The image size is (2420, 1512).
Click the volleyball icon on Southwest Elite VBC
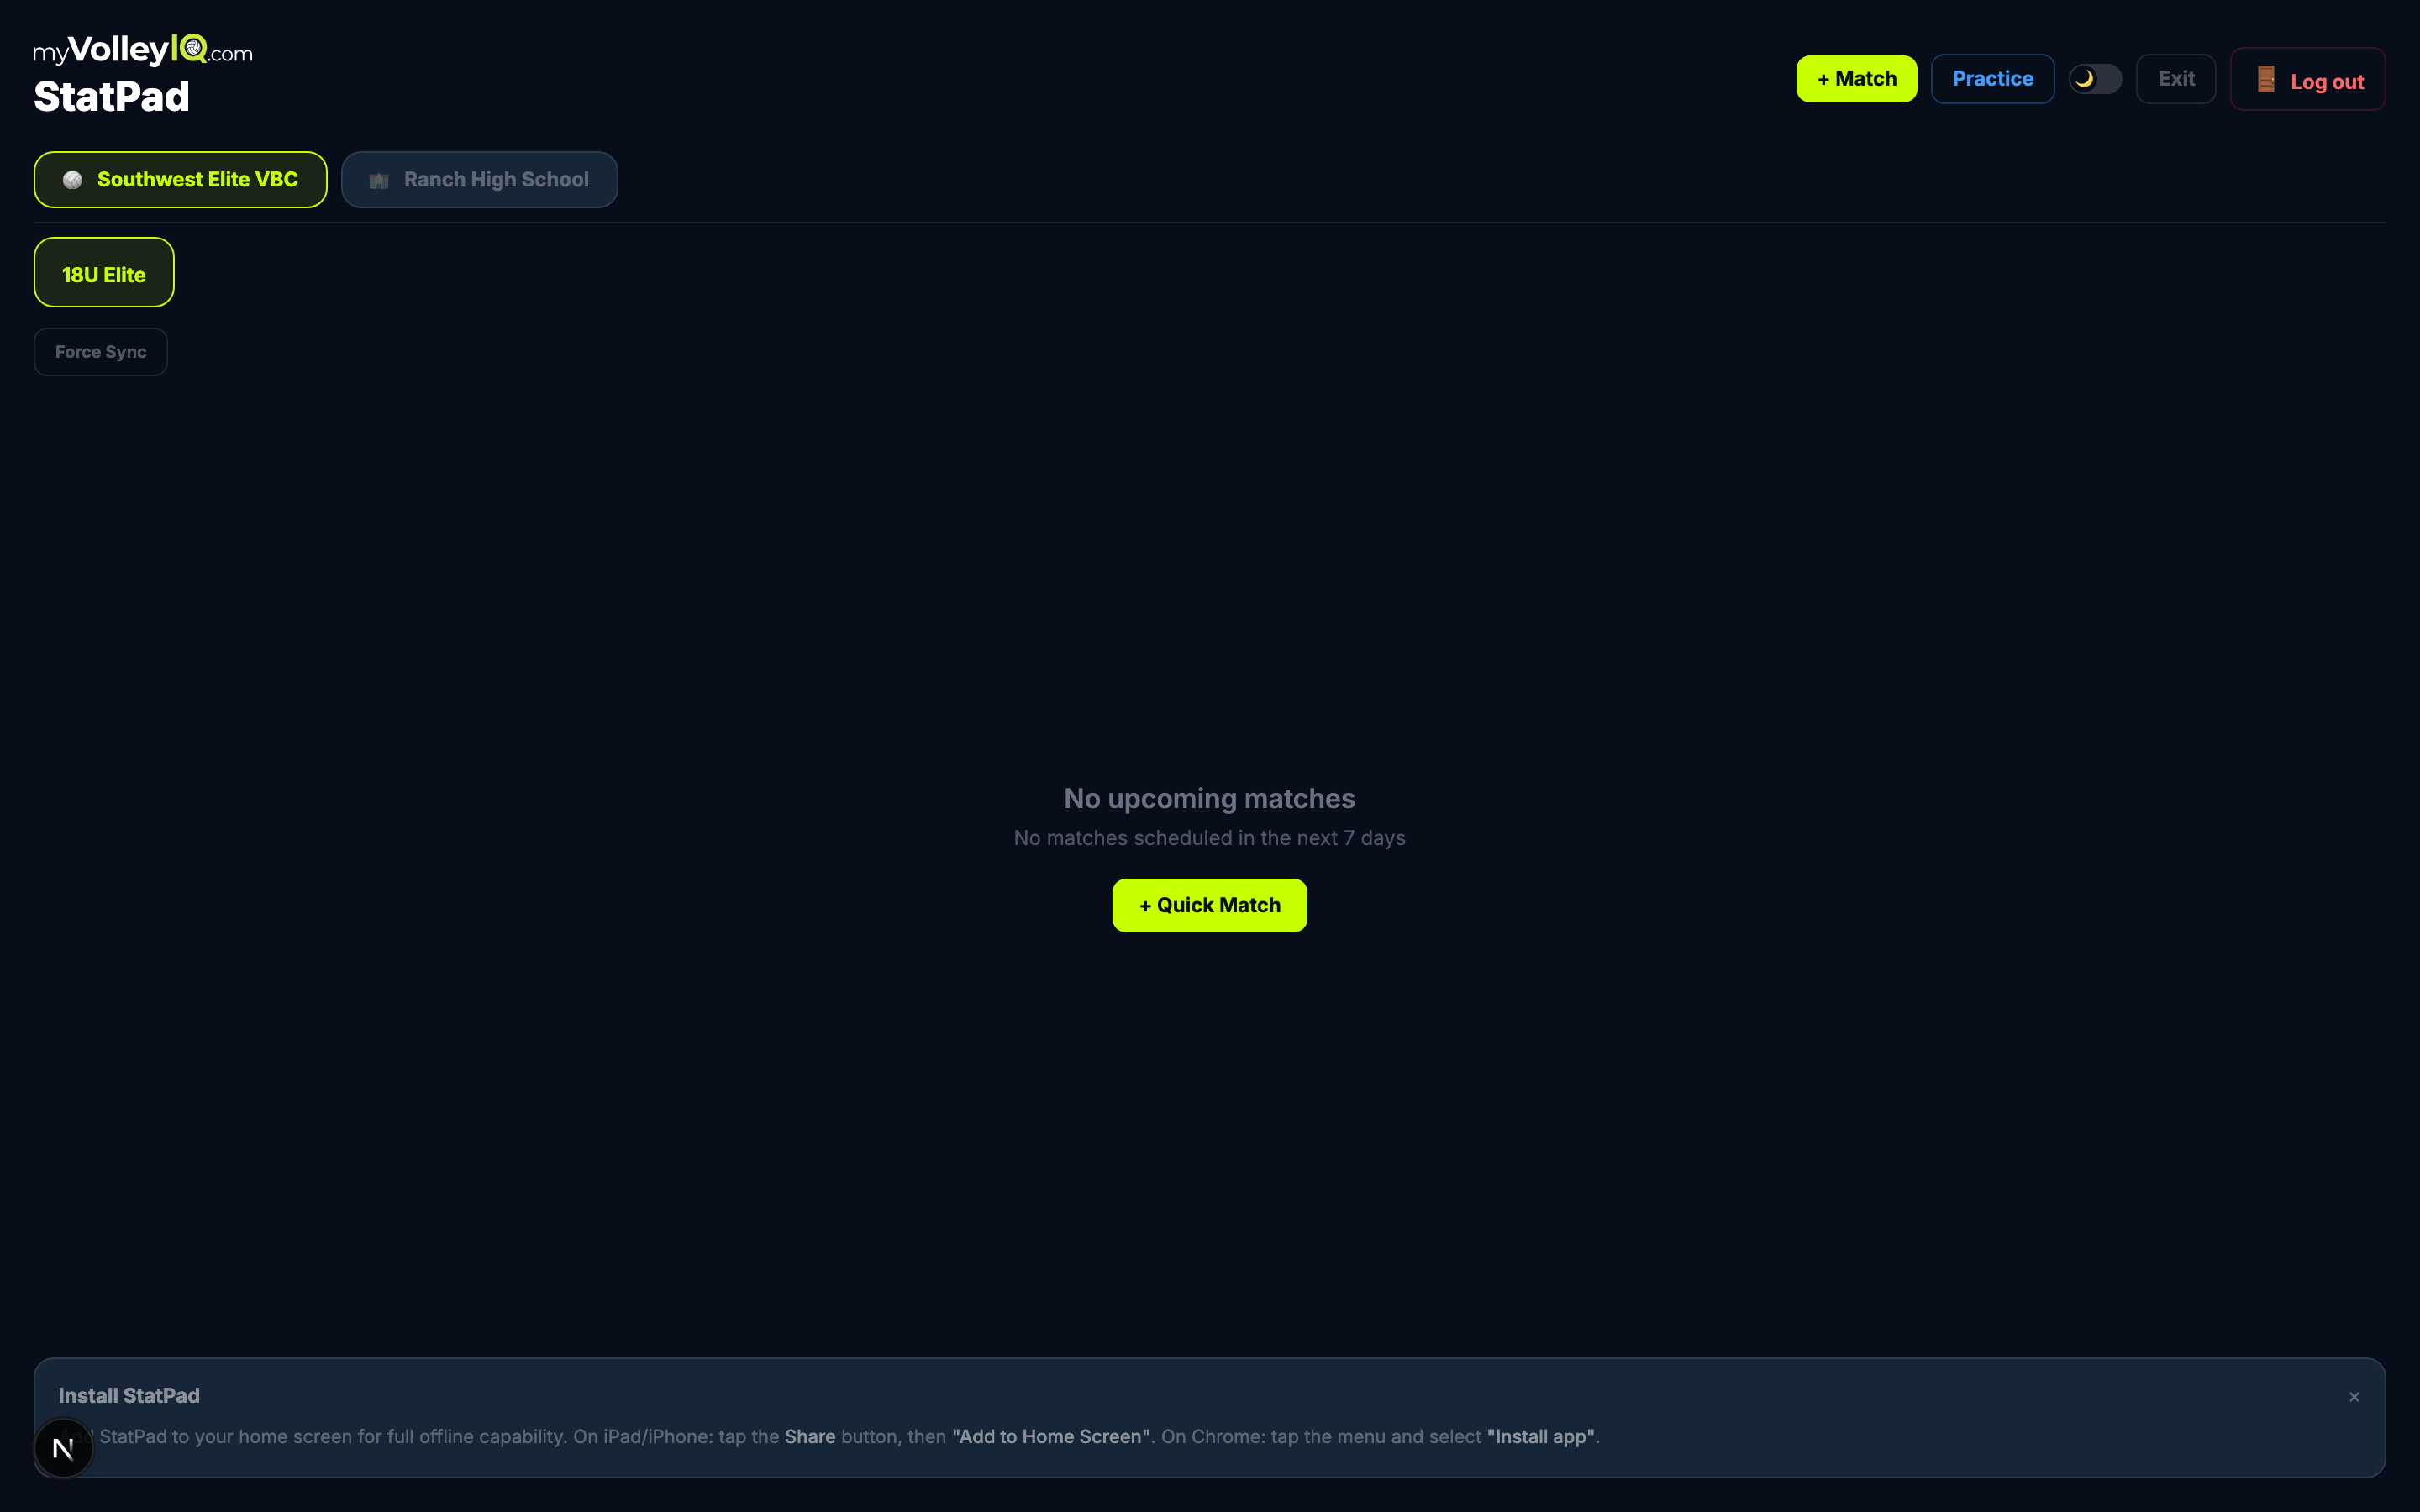tap(72, 180)
